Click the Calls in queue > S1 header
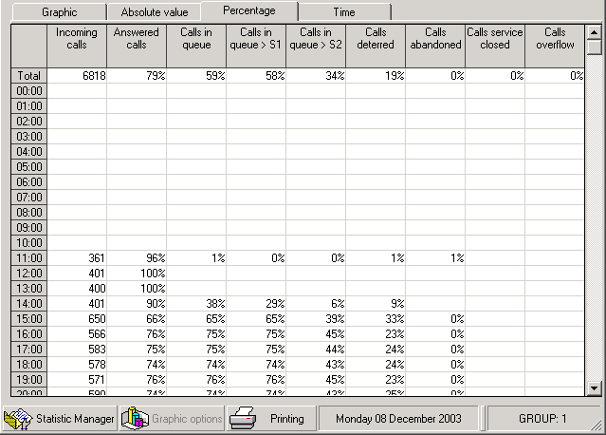Viewport: 606px width, 435px height. click(x=256, y=46)
